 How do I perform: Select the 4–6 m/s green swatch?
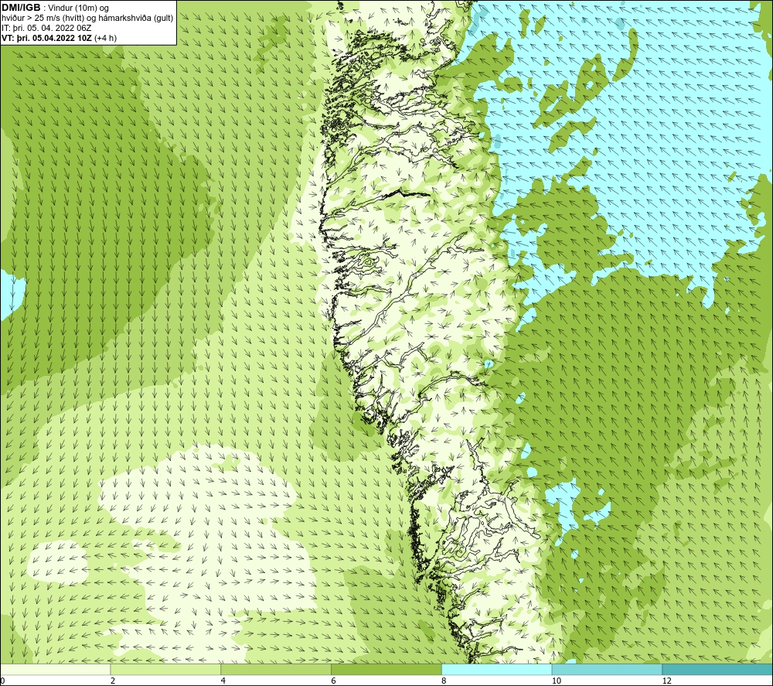[276, 669]
